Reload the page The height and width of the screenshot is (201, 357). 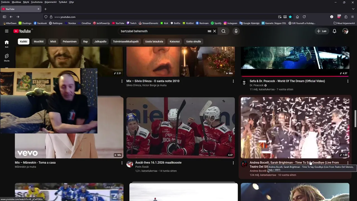[x=304, y=17]
